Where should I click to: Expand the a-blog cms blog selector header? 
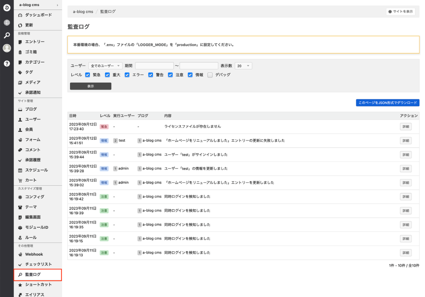(38, 5)
